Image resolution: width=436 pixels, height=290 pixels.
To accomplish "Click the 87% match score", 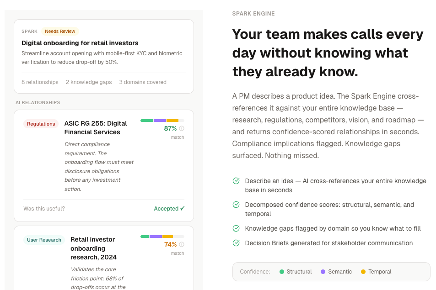I will pyautogui.click(x=170, y=128).
